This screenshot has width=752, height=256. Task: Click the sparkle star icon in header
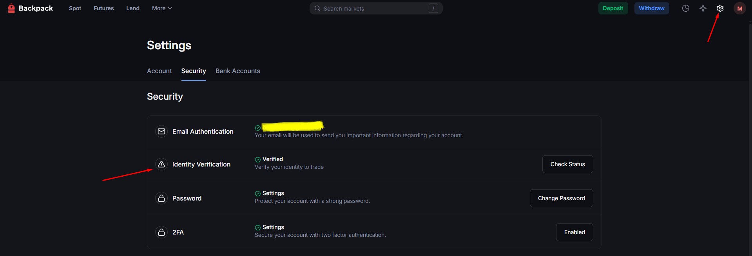point(703,8)
